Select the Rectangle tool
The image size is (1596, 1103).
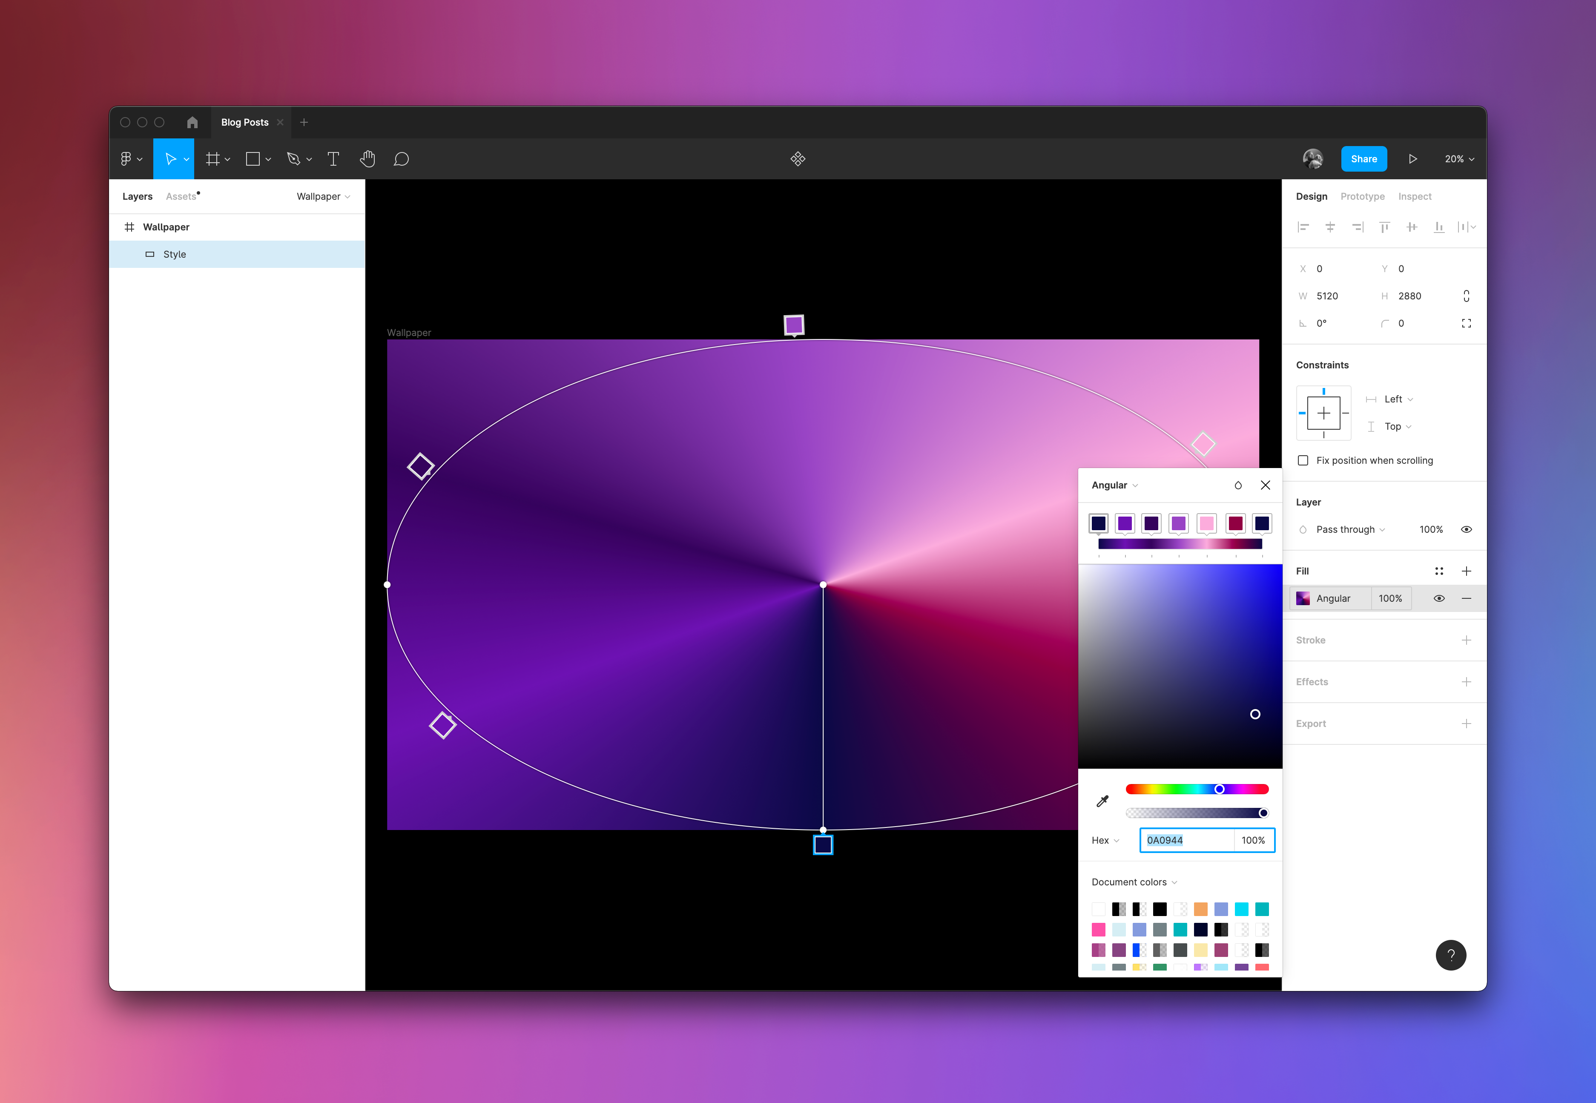pos(253,158)
